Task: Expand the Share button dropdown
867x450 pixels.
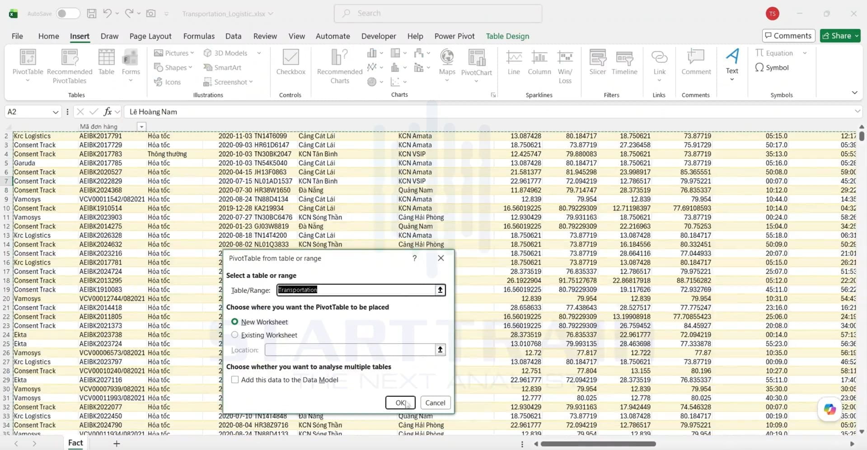Action: pyautogui.click(x=857, y=36)
